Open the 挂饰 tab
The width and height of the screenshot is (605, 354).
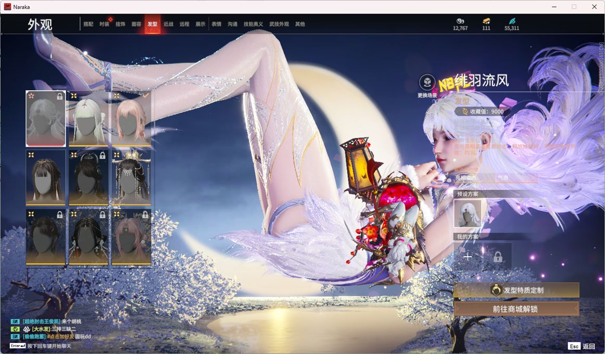(120, 24)
